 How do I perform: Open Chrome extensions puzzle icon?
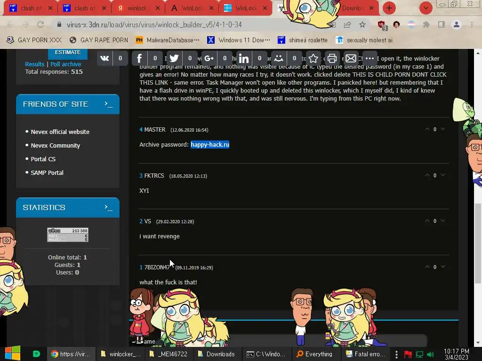tap(426, 24)
